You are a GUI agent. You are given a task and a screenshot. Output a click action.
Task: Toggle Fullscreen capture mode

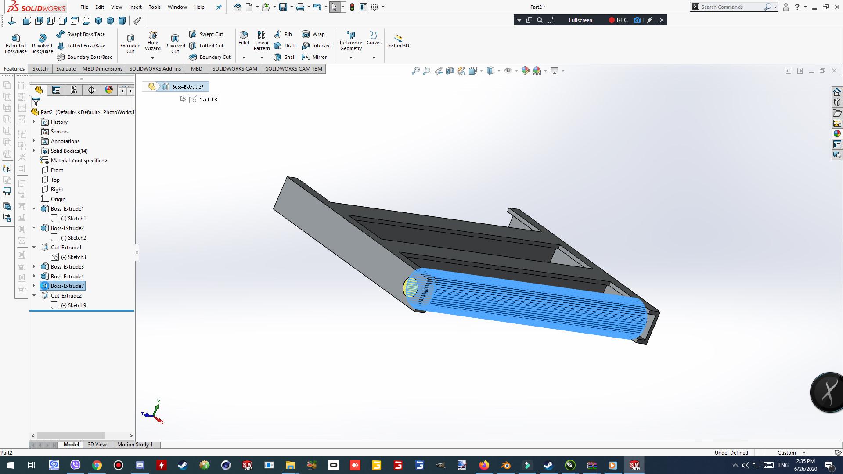coord(580,20)
